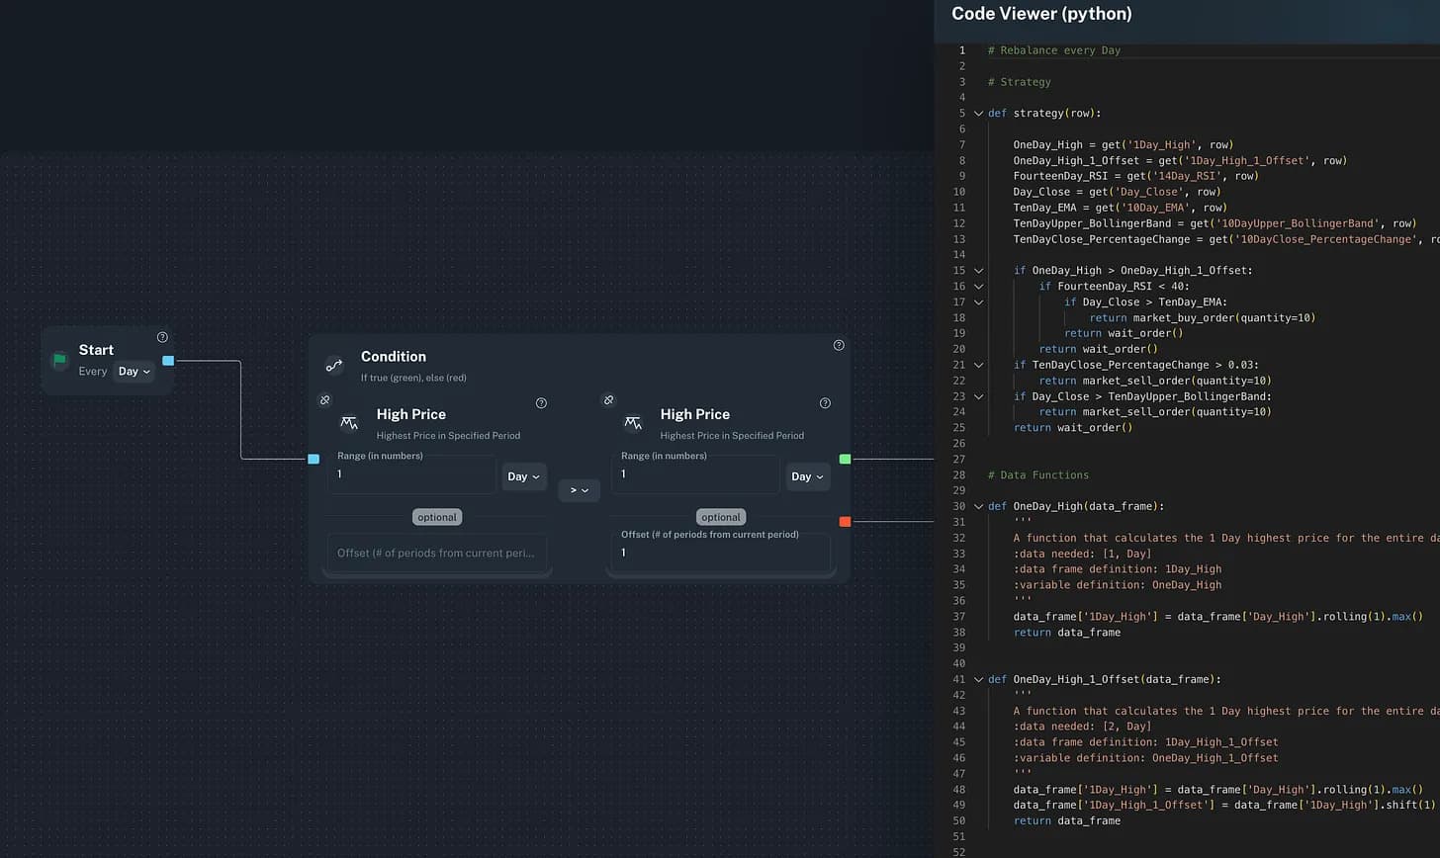Click right High Price indicator icon
Viewport: 1440px width, 858px height.
[x=633, y=423]
